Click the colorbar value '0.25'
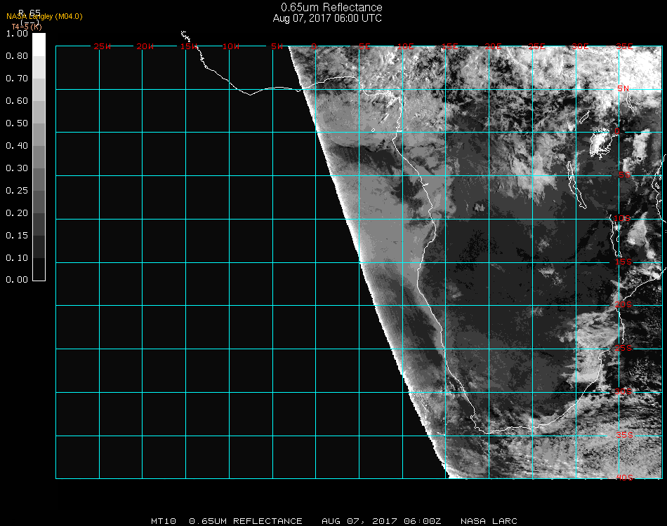The image size is (667, 526). (x=17, y=190)
